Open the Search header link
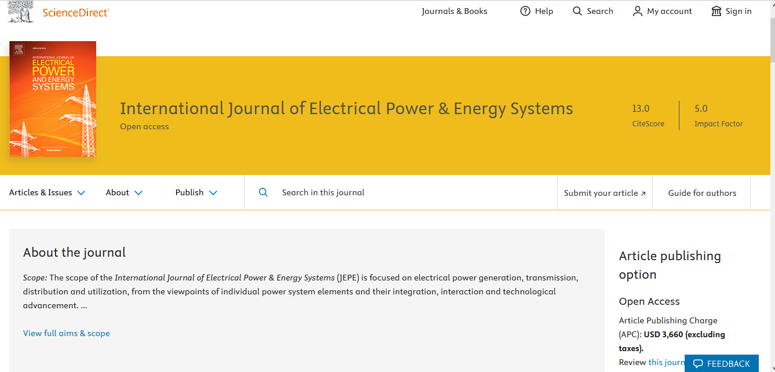Viewport: 775px width, 372px height. 600,11
